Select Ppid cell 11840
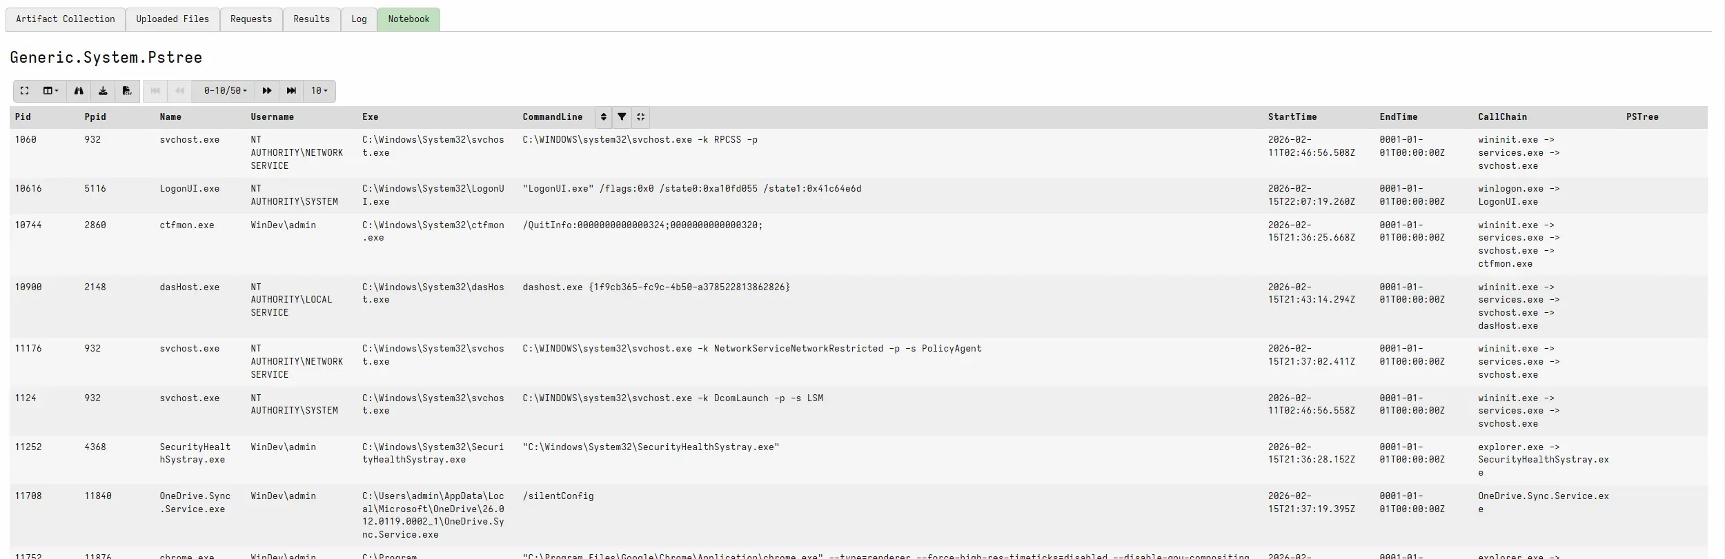This screenshot has width=1725, height=559. pos(98,496)
